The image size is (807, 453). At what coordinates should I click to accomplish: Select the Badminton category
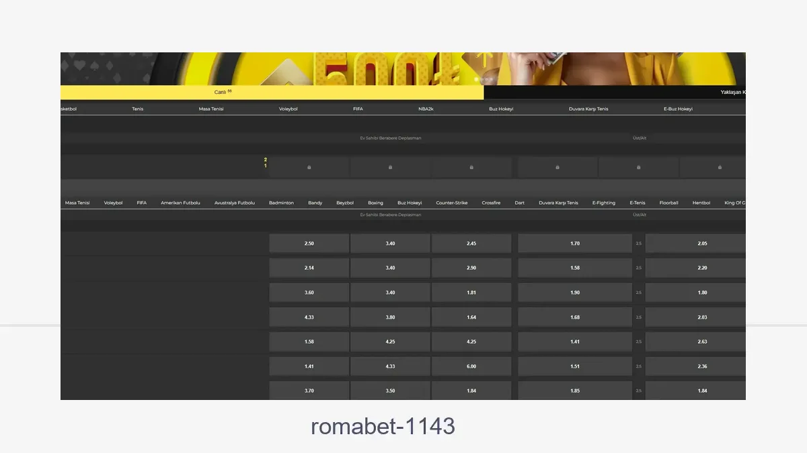point(281,203)
